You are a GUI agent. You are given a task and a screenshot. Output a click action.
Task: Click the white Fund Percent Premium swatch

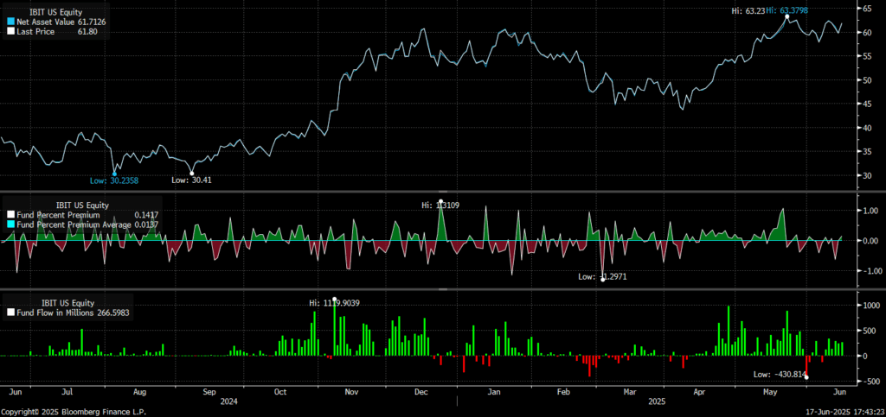(10, 215)
